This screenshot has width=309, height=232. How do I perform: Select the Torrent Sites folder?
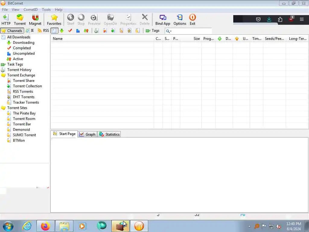point(17,108)
